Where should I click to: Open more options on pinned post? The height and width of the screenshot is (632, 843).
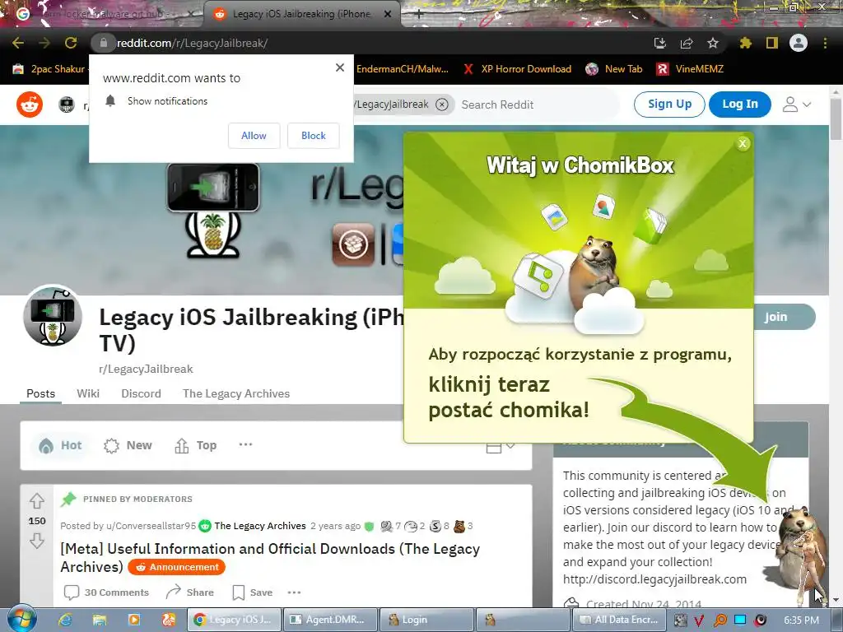(294, 592)
